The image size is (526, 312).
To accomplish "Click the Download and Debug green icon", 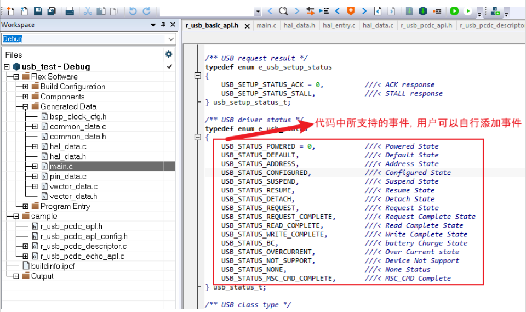I will pyautogui.click(x=454, y=12).
